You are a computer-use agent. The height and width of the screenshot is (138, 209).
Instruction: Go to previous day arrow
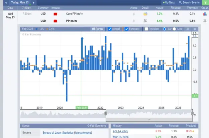click(x=6, y=3)
